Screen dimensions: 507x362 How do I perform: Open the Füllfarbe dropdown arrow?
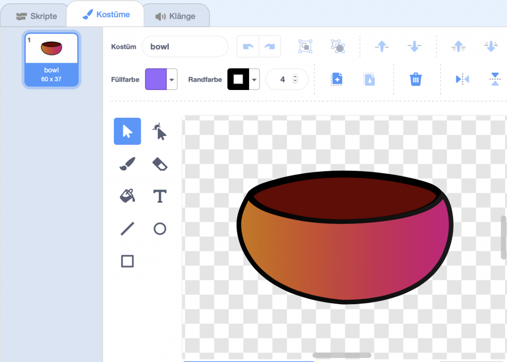pos(172,80)
